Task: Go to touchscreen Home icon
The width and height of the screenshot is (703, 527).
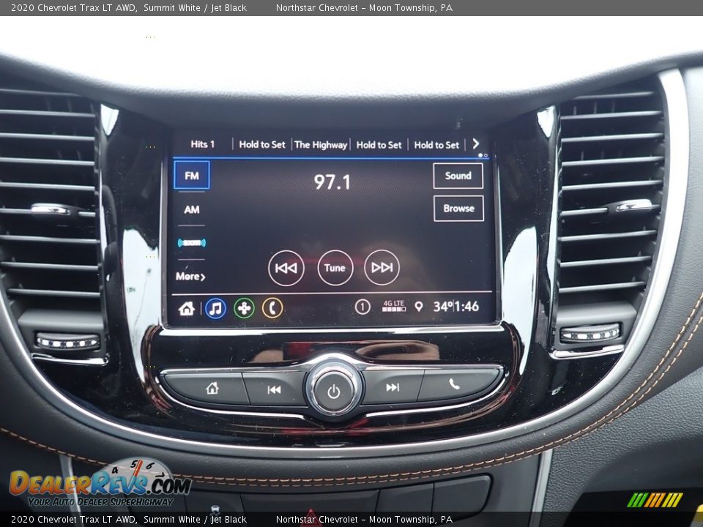Action: [187, 308]
